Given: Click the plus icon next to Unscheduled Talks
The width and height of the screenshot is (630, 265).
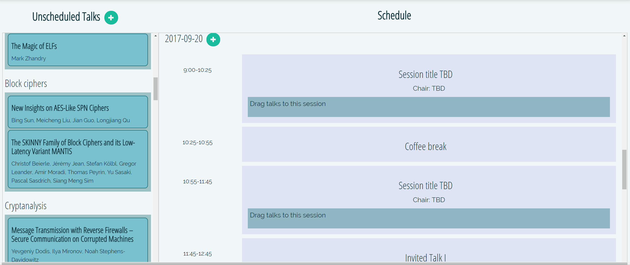Looking at the screenshot, I should point(111,17).
